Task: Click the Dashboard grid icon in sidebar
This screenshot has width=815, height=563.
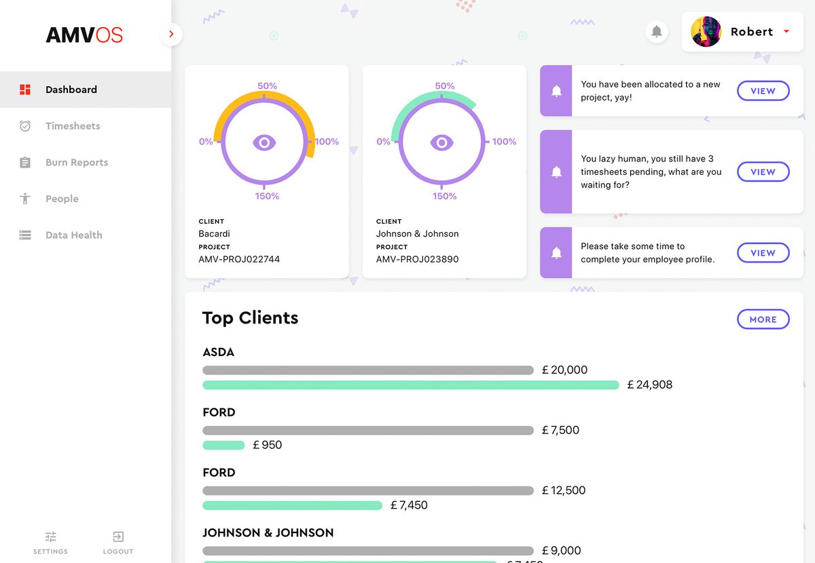Action: pos(25,90)
